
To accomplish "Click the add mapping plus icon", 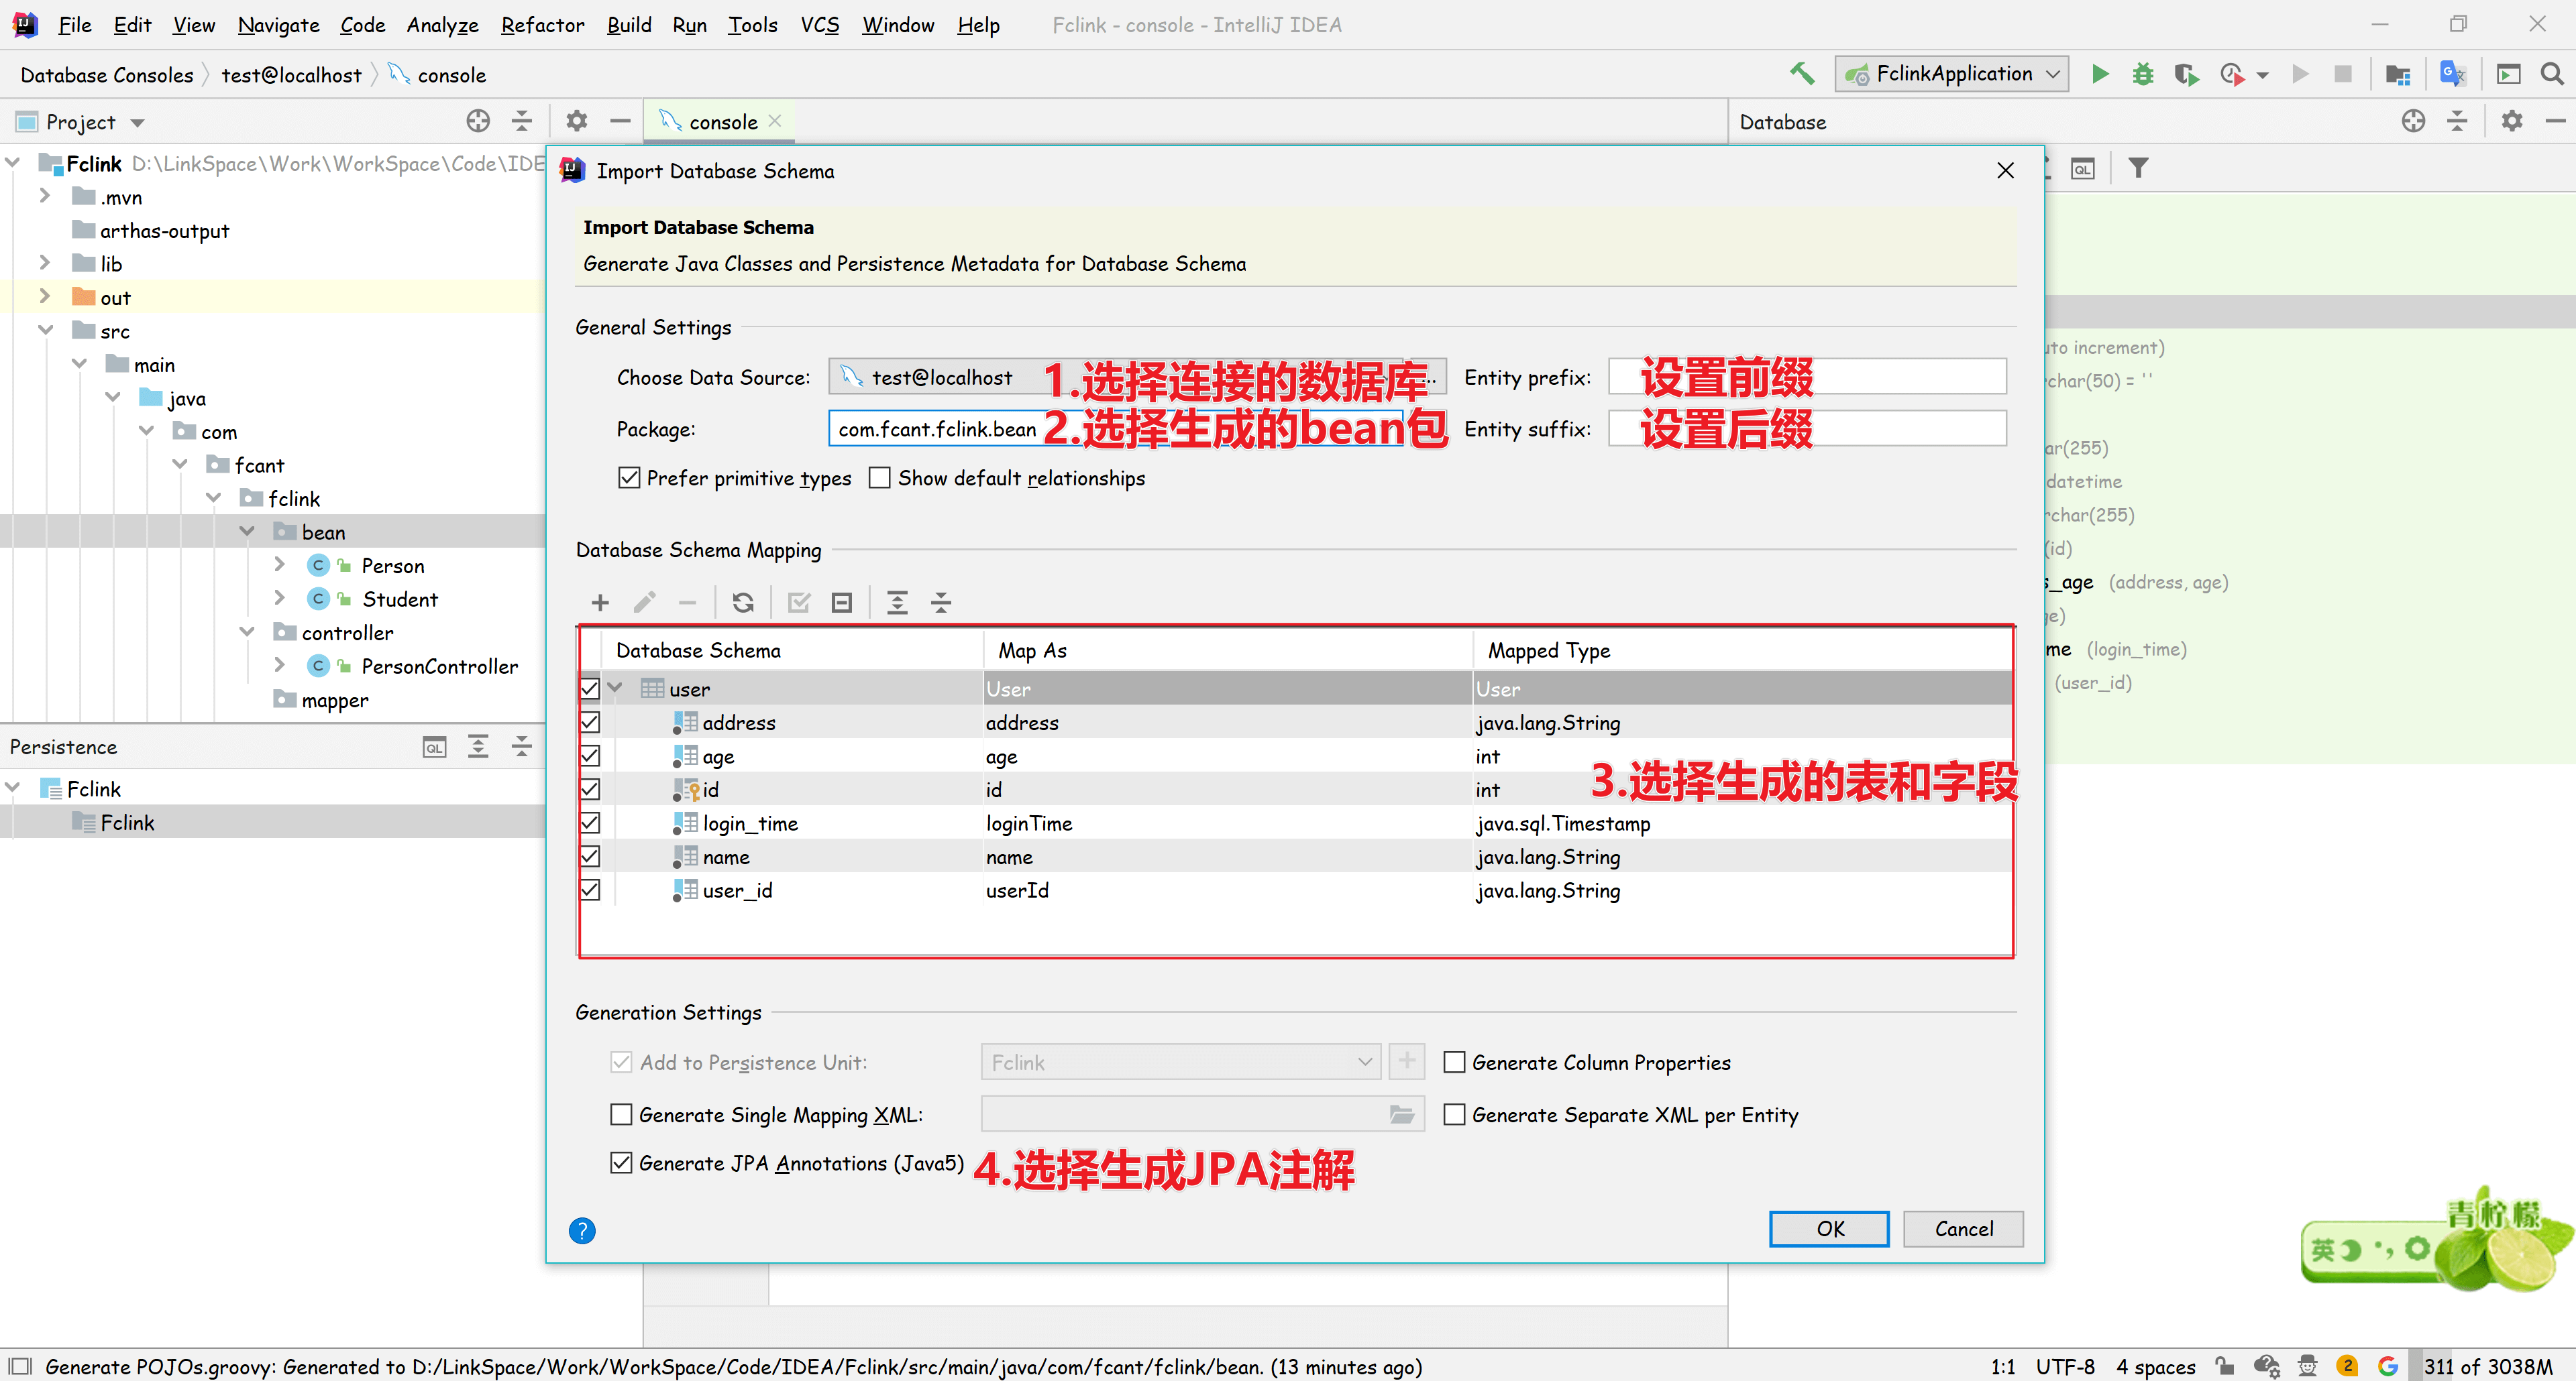I will [600, 601].
